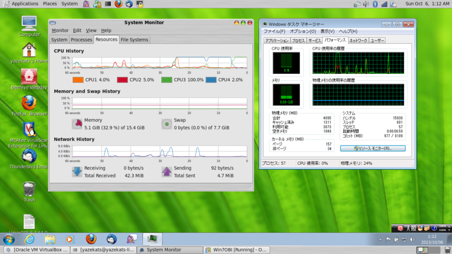Click the Memory pie color picker
This screenshot has width=452, height=254.
click(77, 124)
